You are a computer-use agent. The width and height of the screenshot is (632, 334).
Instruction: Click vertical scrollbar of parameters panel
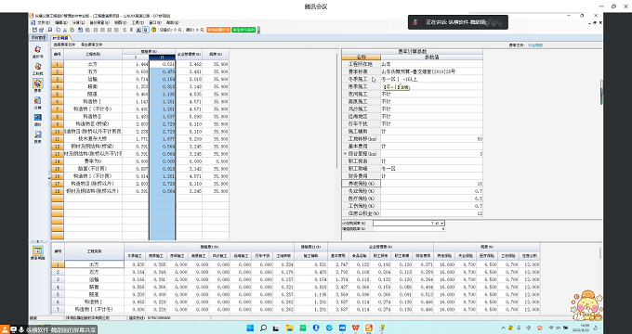click(601, 93)
